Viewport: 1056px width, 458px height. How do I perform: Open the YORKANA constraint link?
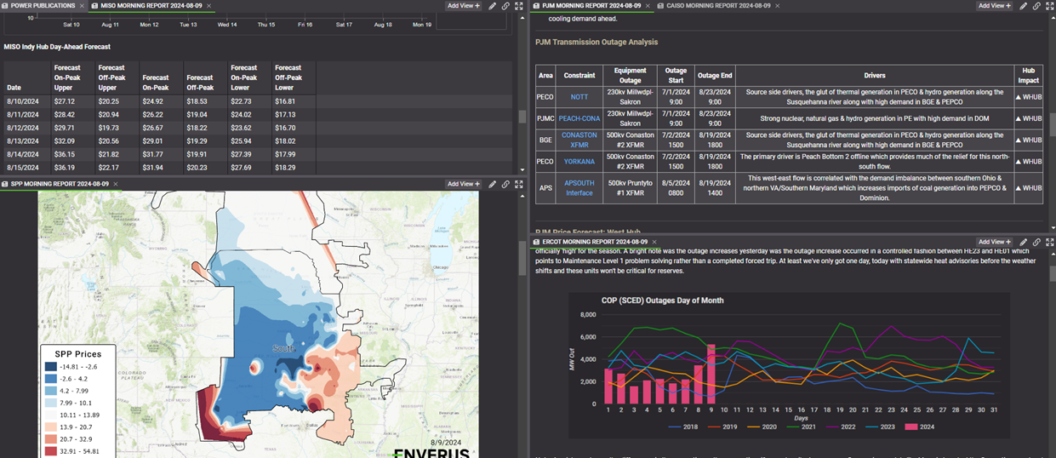[x=579, y=161]
